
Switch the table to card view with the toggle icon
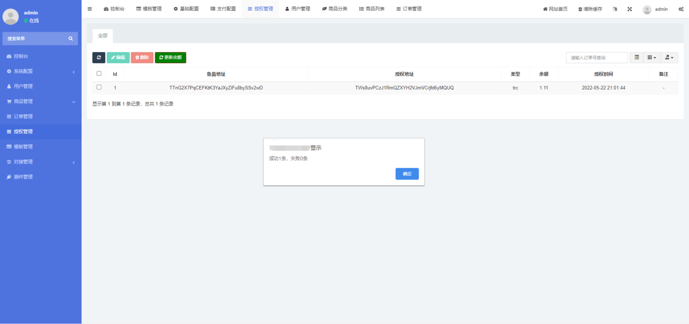(x=637, y=57)
